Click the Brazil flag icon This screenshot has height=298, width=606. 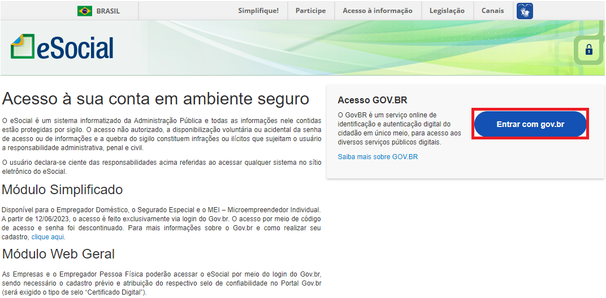[85, 11]
